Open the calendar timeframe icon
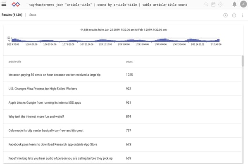The height and width of the screenshot is (165, 248). [213, 4]
